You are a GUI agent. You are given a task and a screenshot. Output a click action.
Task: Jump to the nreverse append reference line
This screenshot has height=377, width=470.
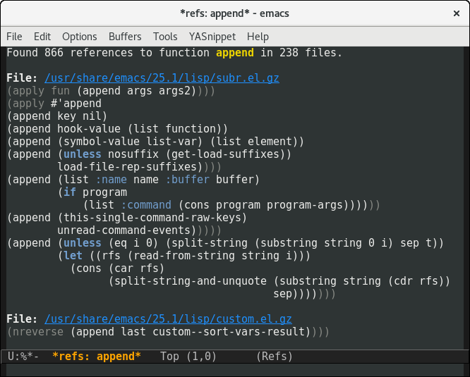coord(167,332)
